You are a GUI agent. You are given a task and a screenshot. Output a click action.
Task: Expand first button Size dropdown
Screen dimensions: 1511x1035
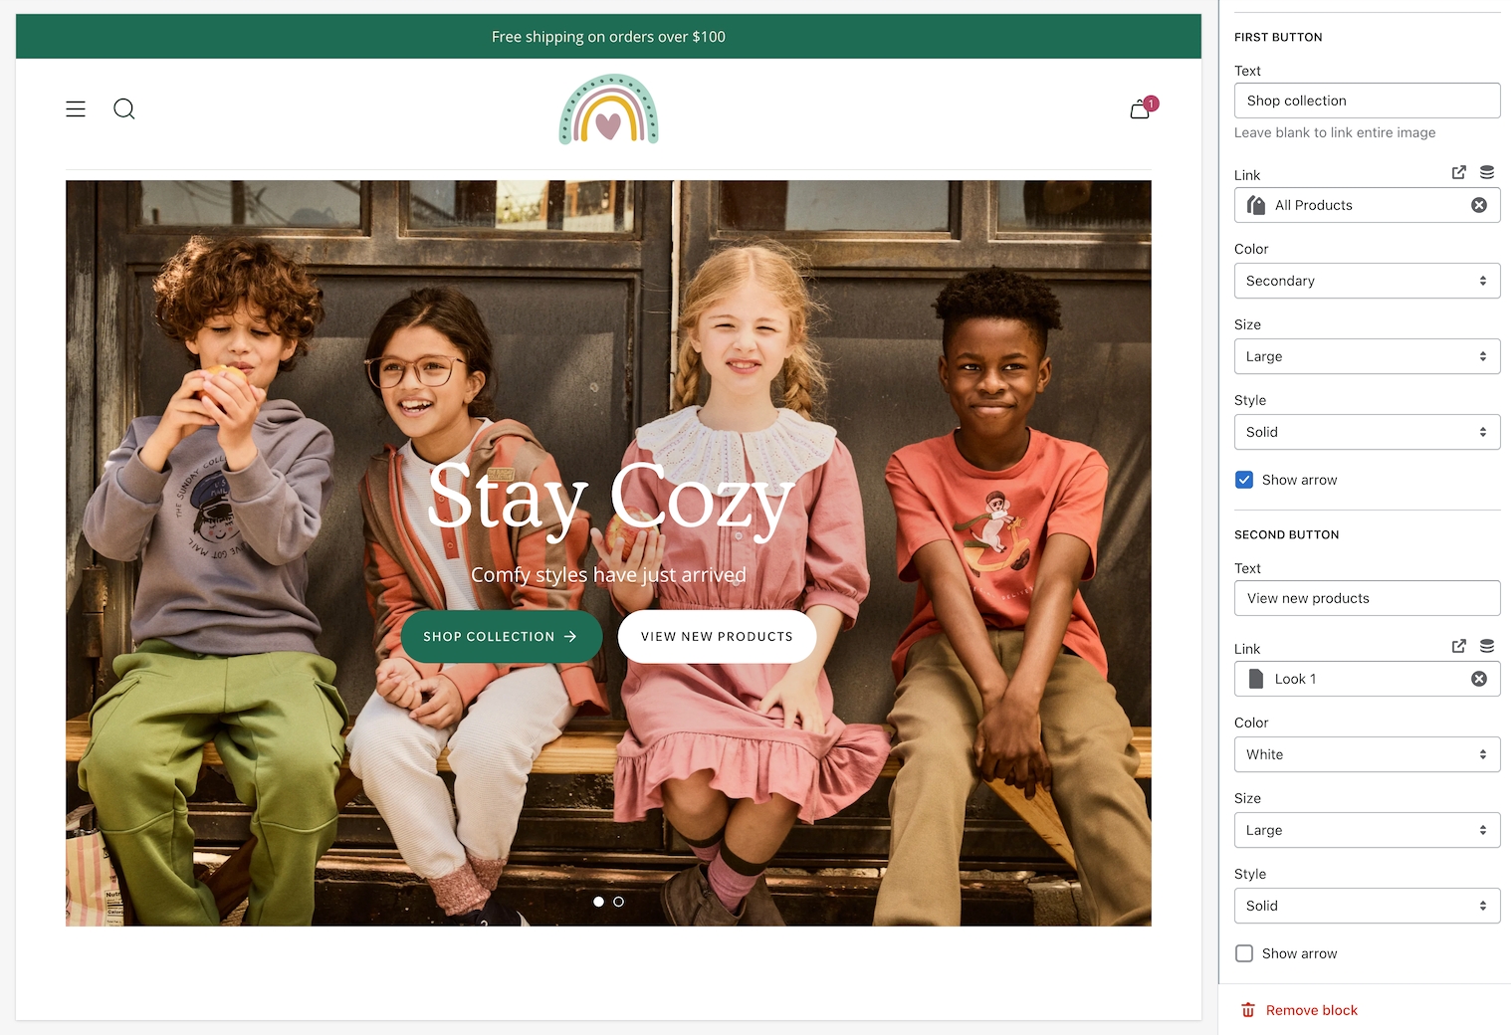click(1366, 356)
